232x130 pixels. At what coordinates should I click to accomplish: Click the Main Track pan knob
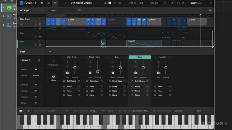pos(67,73)
